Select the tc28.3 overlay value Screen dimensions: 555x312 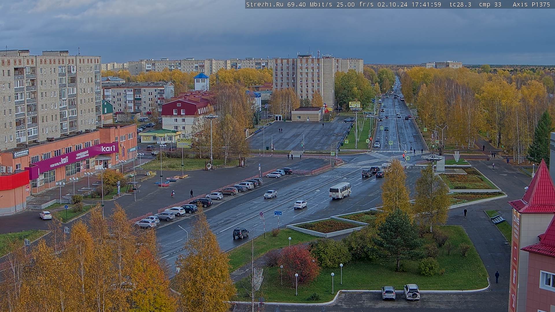point(460,4)
